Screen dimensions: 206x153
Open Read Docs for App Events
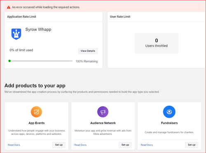14,145
